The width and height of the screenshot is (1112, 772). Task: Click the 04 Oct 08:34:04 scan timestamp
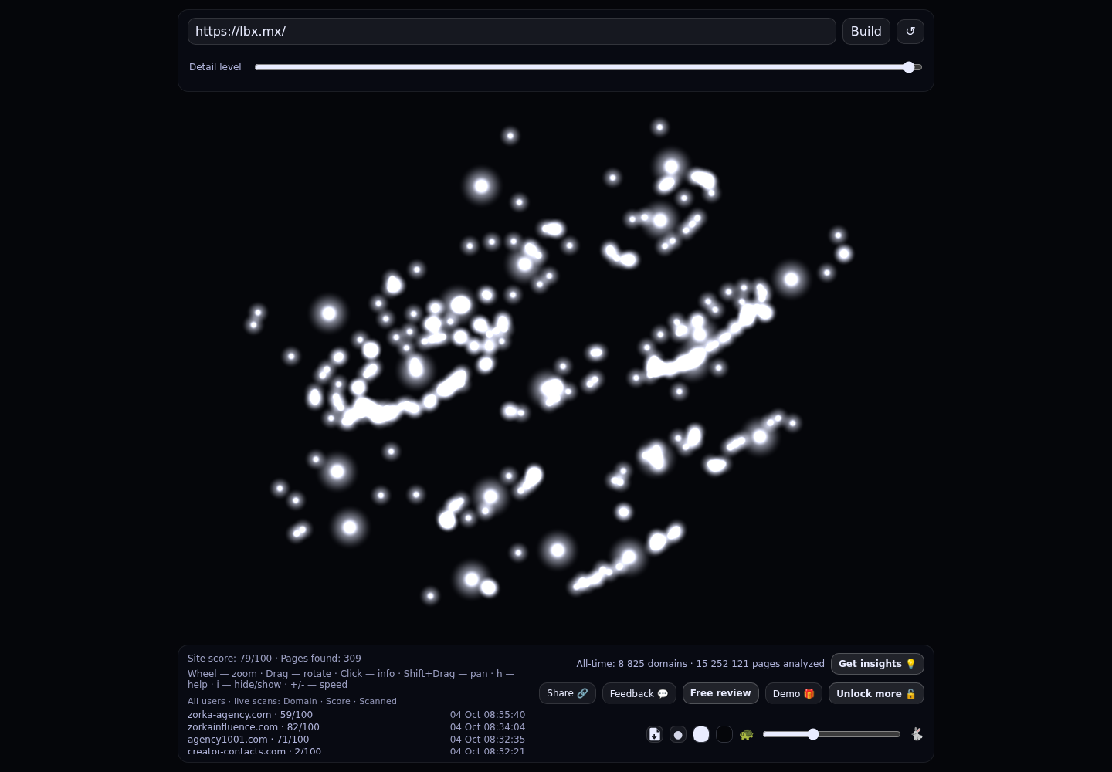click(x=487, y=727)
